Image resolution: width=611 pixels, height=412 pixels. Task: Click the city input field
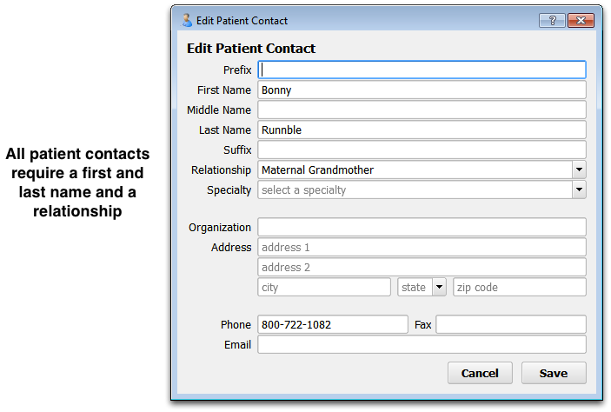coord(324,287)
